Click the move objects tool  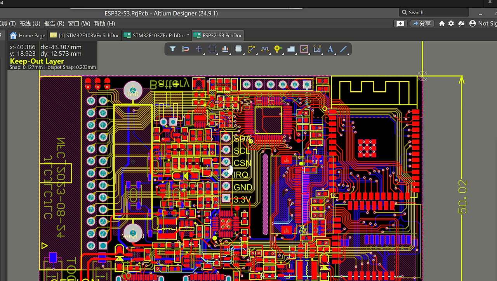click(199, 49)
